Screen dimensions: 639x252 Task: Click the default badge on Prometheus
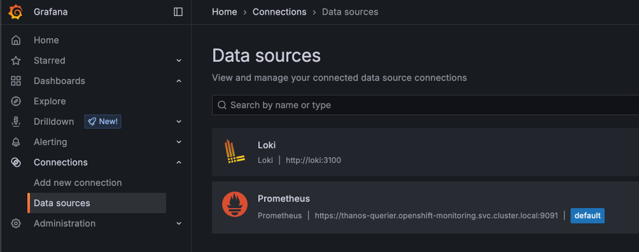pos(587,216)
